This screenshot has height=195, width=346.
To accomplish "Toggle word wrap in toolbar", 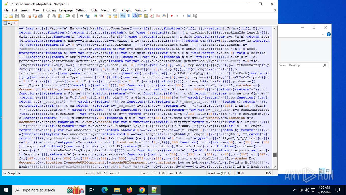I will click(123, 16).
